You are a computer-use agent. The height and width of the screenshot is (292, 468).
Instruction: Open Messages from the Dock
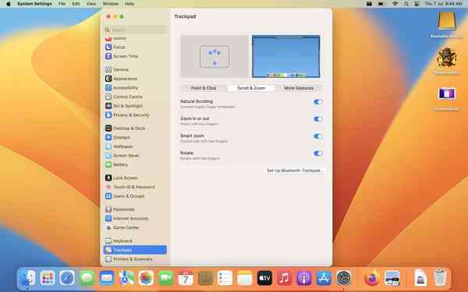[87, 278]
